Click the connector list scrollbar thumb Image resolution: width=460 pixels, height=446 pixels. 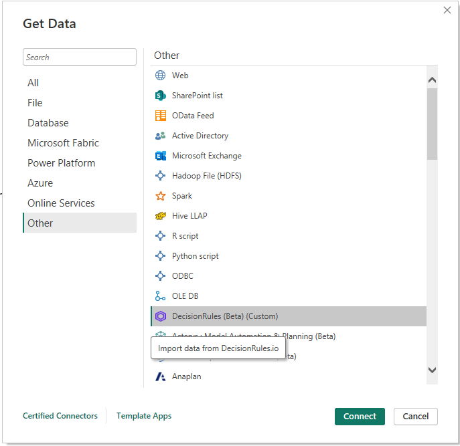(x=432, y=124)
